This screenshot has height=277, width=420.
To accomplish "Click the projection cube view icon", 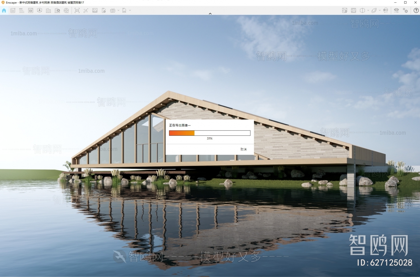I will (x=363, y=10).
